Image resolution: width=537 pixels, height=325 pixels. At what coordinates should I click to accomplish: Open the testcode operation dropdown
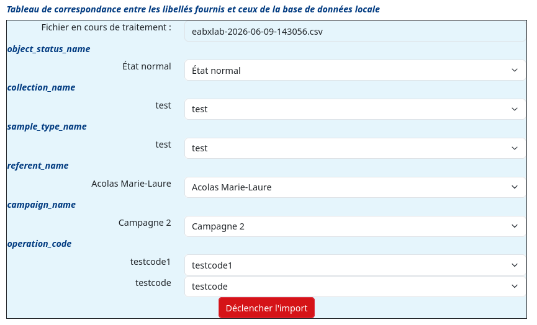(x=355, y=287)
